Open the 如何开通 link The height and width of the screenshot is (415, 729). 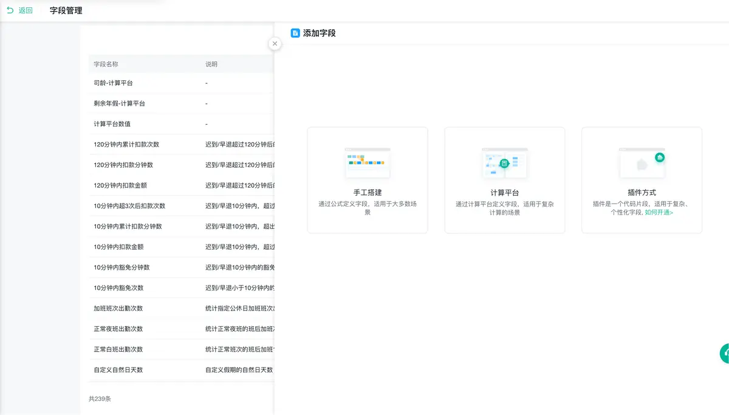click(659, 213)
